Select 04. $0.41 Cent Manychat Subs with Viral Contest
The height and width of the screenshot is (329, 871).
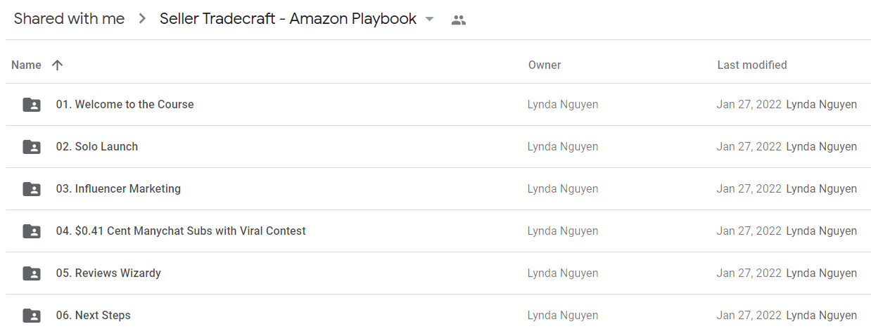tap(181, 231)
